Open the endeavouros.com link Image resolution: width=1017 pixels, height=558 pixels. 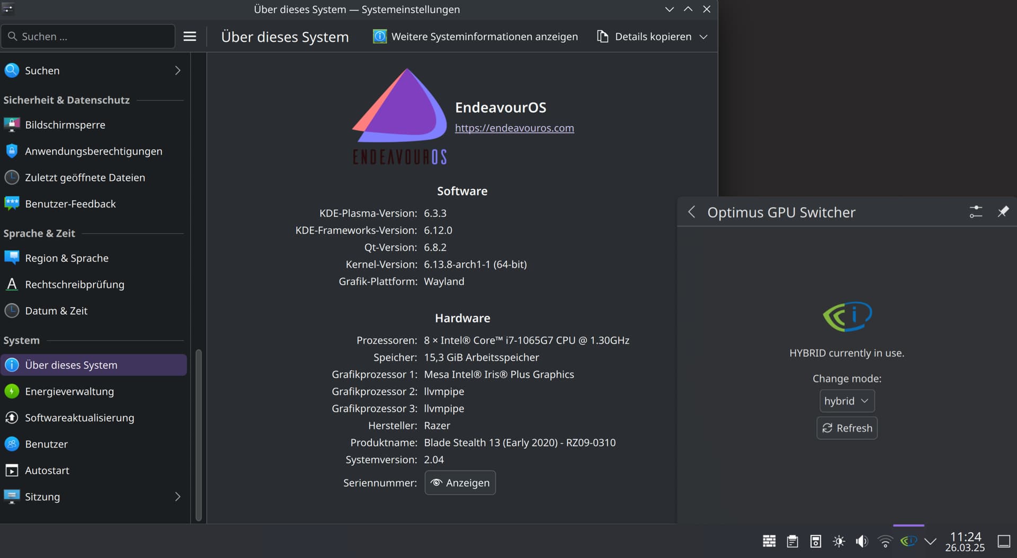tap(514, 128)
